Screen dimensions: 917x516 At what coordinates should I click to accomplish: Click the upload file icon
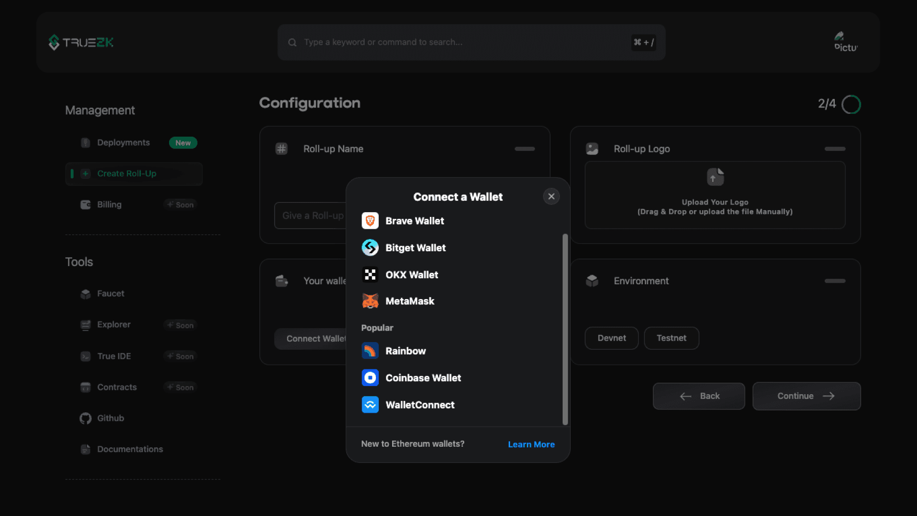click(x=715, y=177)
